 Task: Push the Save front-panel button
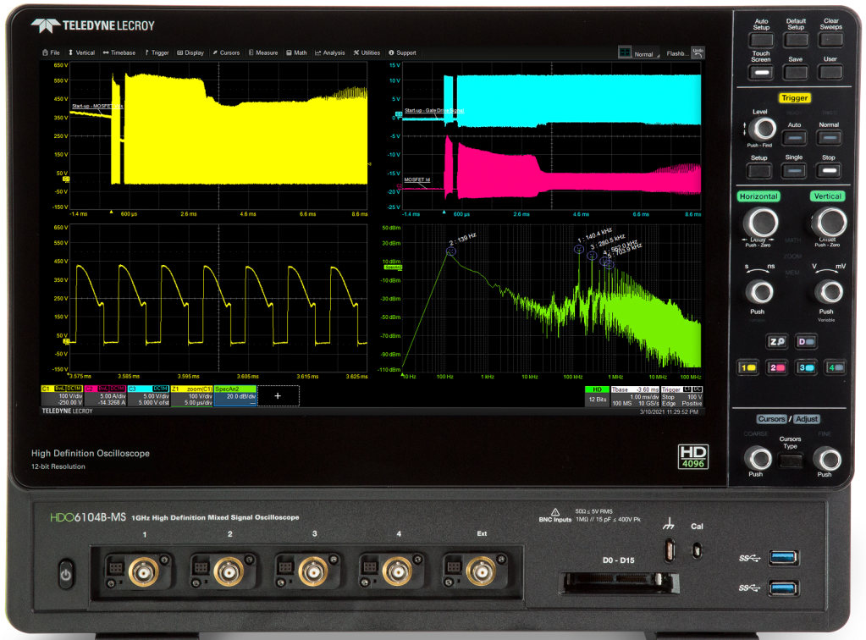tap(796, 72)
